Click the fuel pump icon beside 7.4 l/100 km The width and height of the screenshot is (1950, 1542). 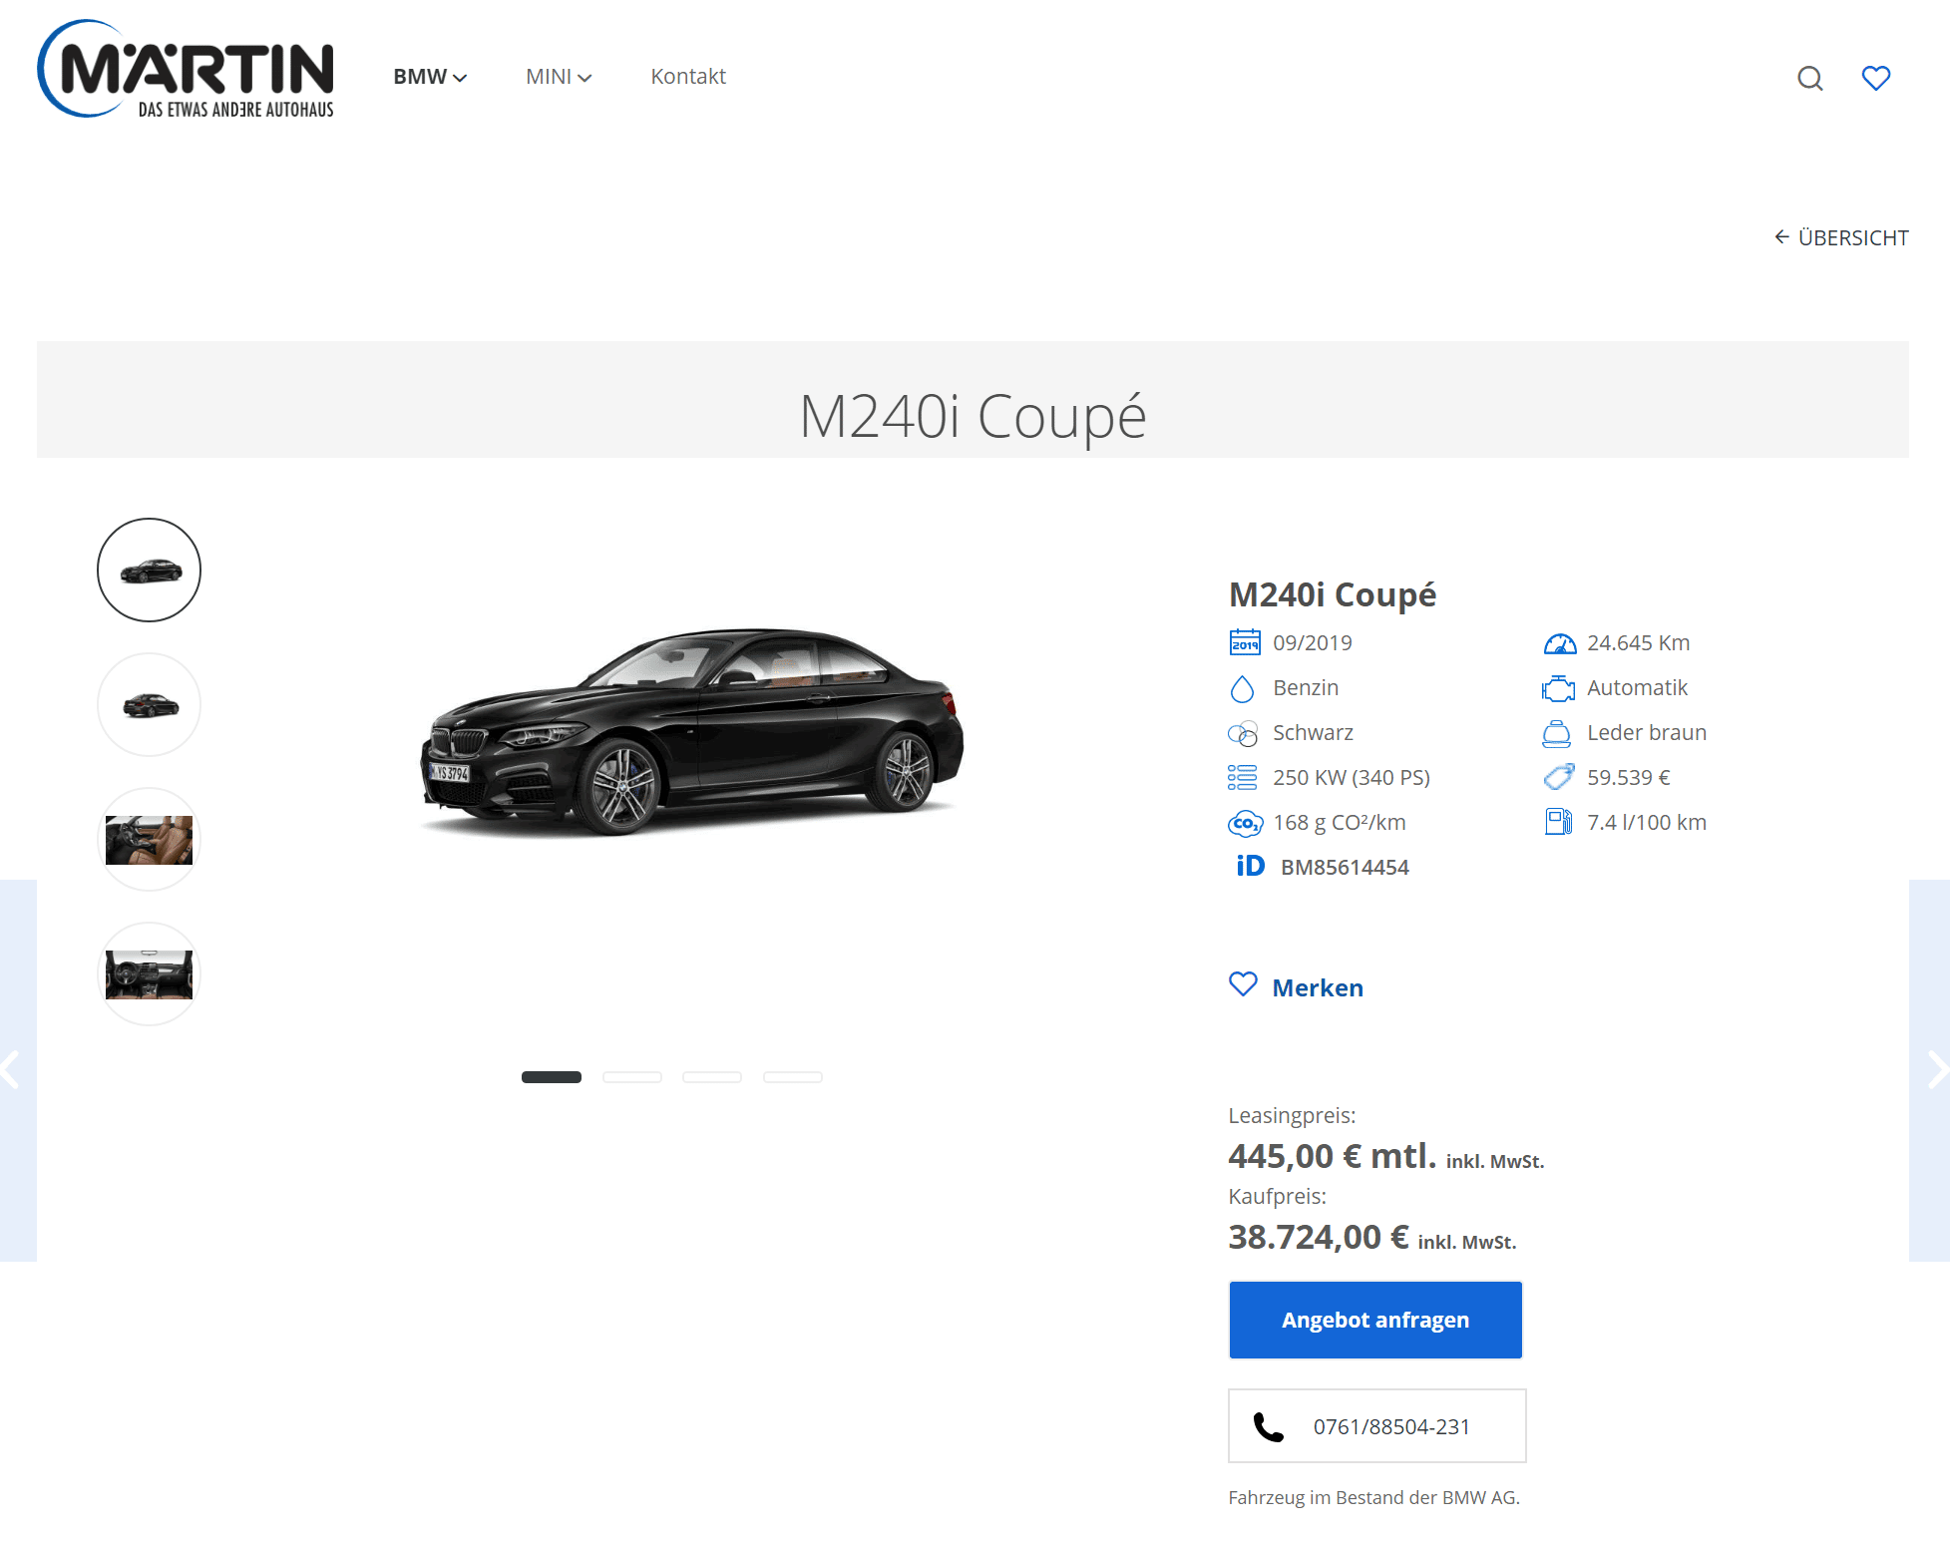pyautogui.click(x=1558, y=822)
